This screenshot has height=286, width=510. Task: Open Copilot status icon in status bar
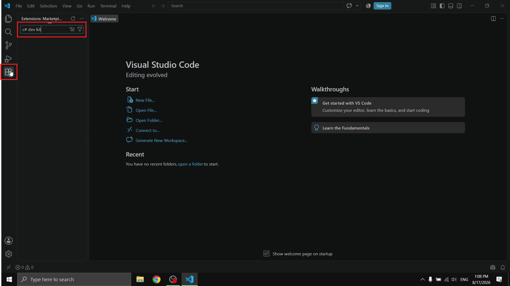point(493,267)
